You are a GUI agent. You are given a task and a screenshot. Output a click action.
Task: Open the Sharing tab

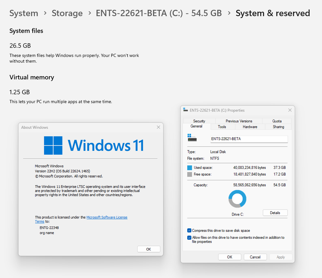(x=278, y=127)
